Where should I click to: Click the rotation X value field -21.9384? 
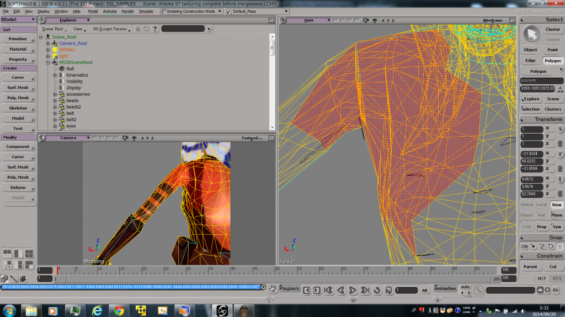(532, 154)
